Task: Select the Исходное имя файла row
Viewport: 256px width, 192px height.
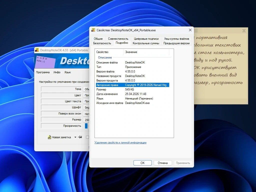Action: point(132,103)
